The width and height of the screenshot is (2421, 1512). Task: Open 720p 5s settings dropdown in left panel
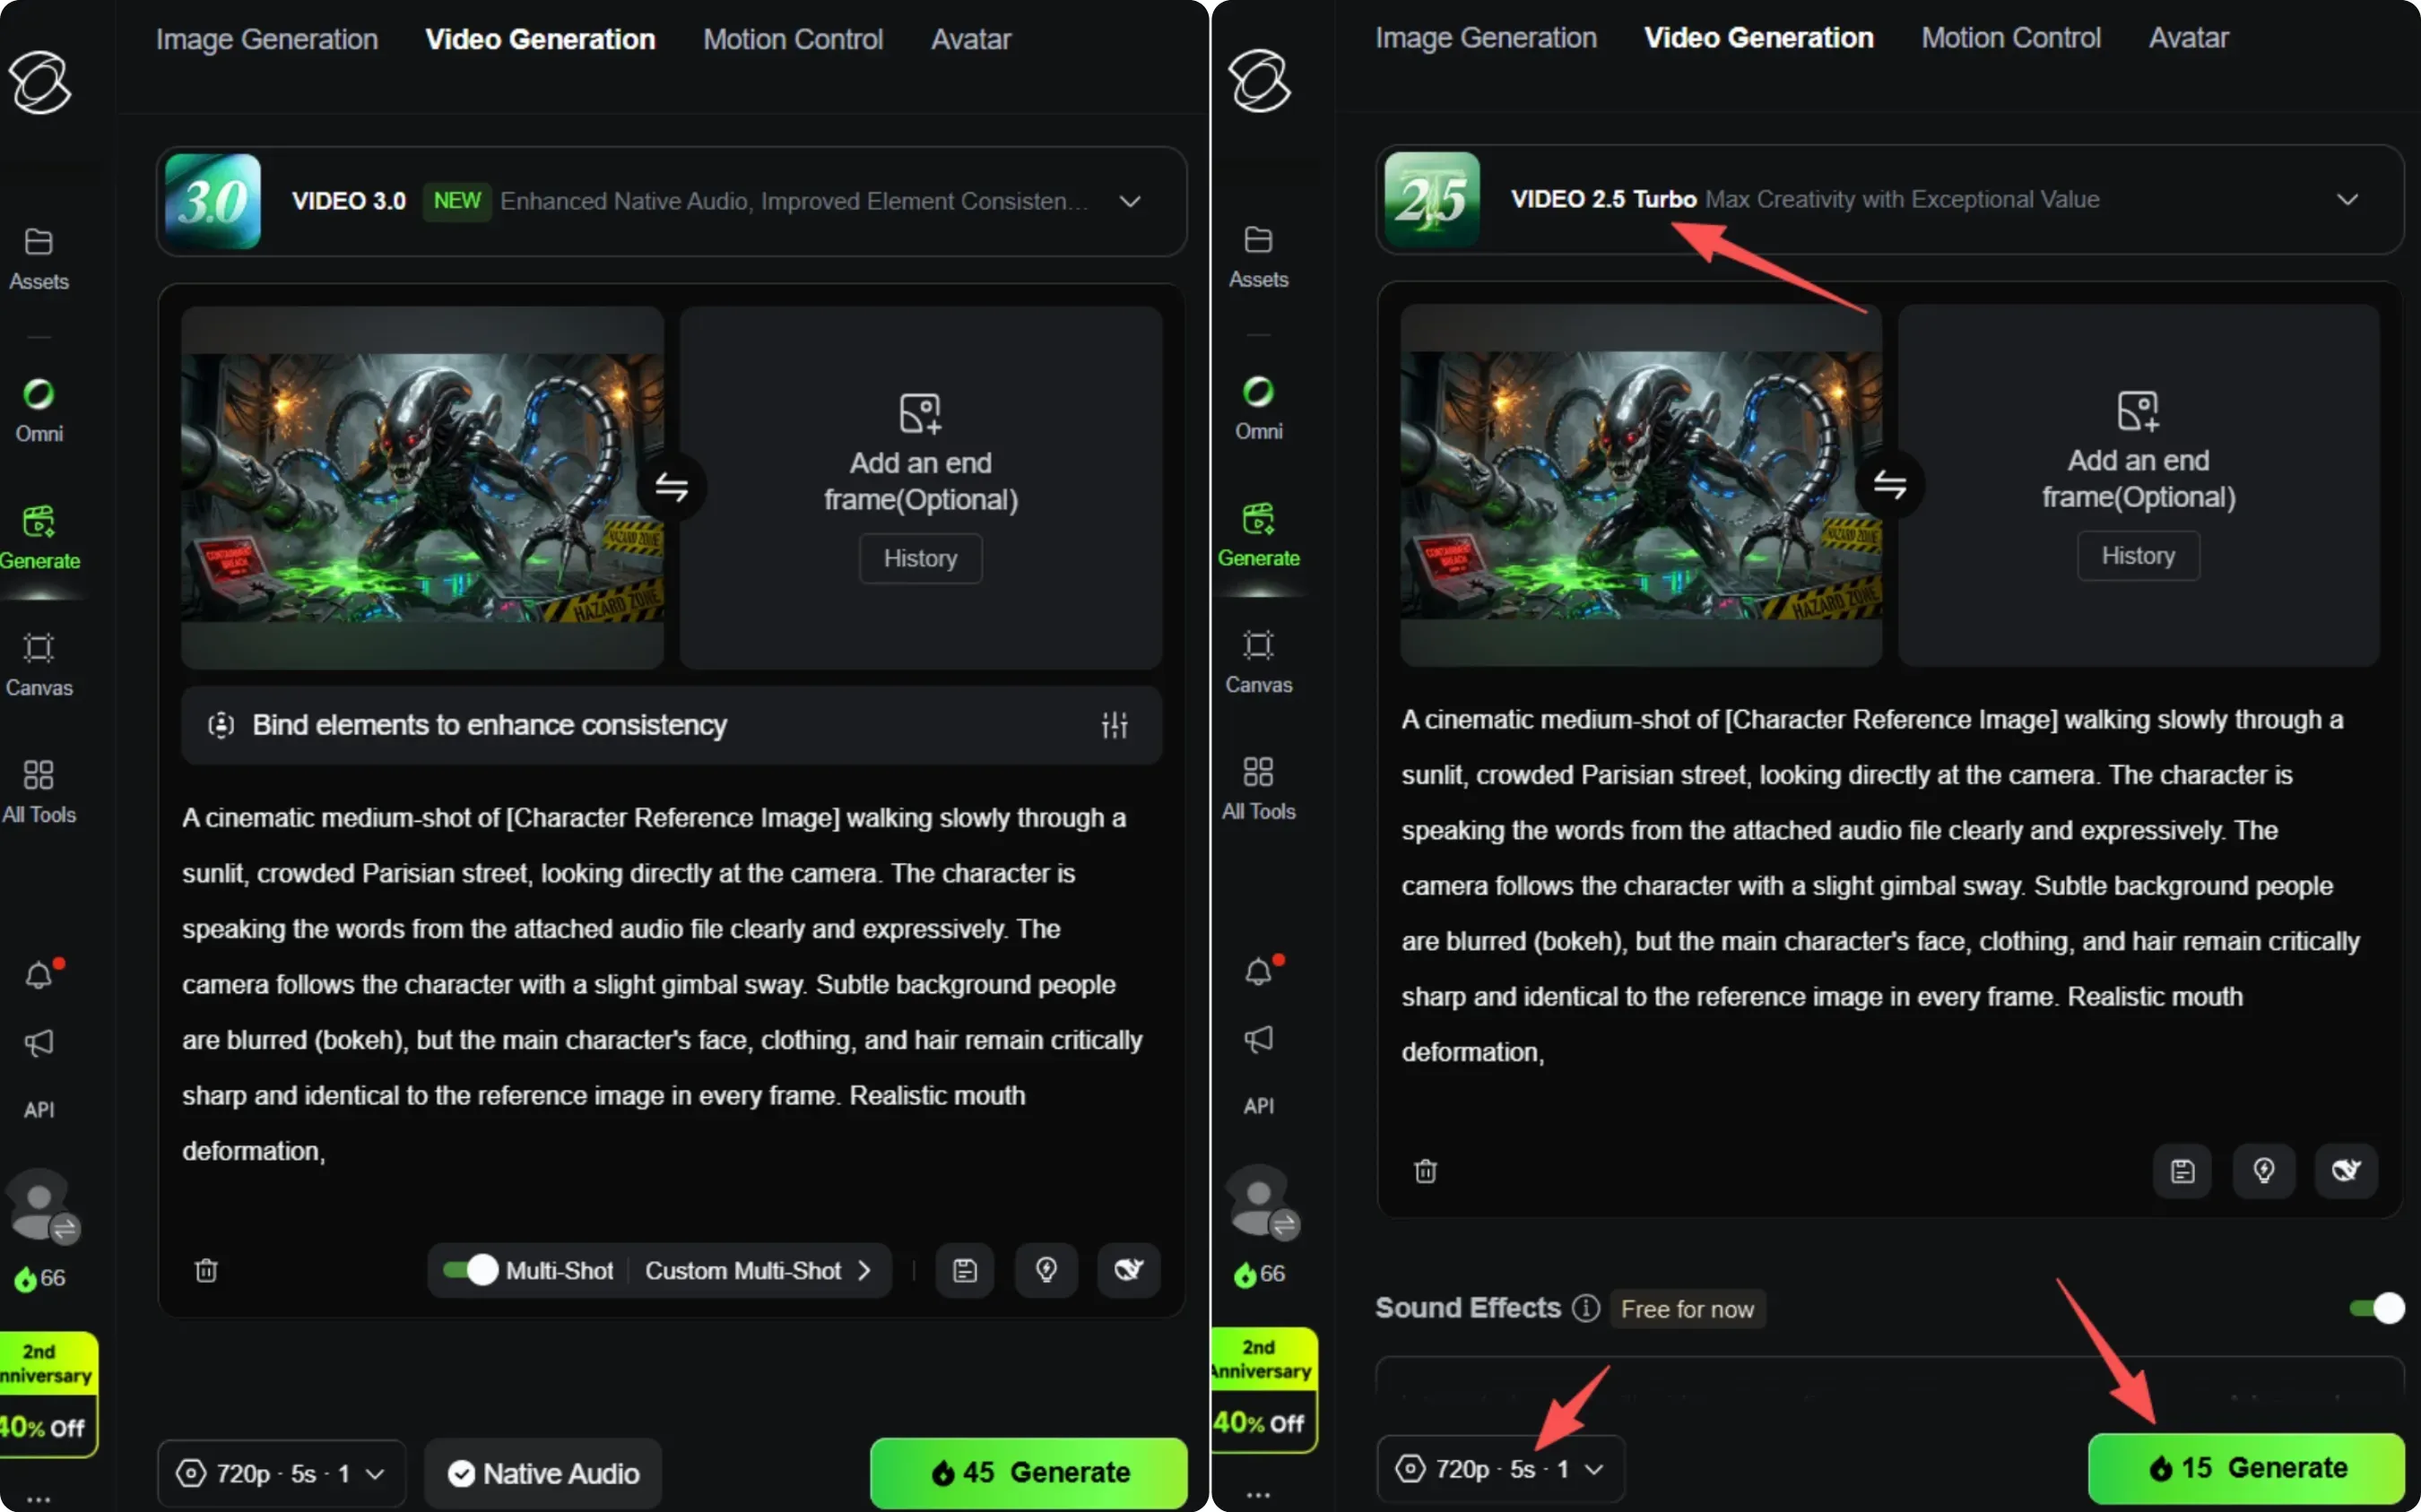pyautogui.click(x=282, y=1473)
